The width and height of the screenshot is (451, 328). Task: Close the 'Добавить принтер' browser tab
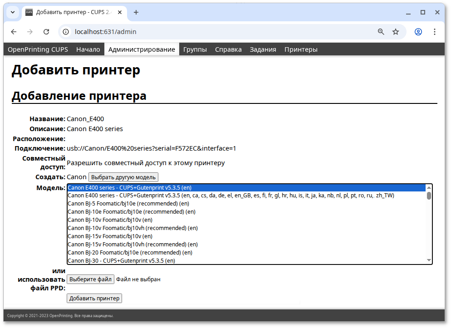tap(119, 12)
